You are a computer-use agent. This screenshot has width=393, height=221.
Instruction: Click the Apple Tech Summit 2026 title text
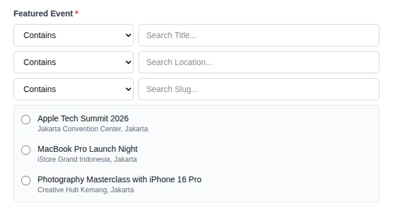83,118
